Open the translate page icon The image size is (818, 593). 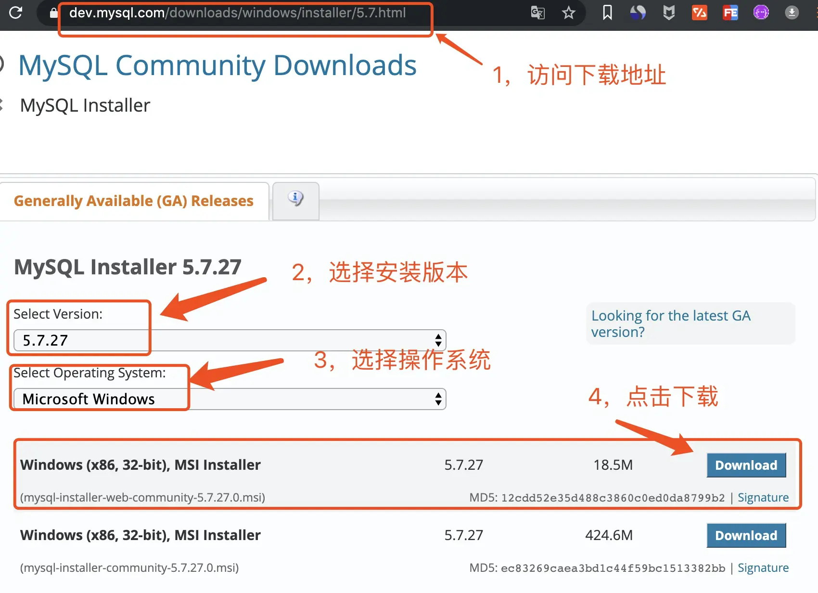[537, 13]
